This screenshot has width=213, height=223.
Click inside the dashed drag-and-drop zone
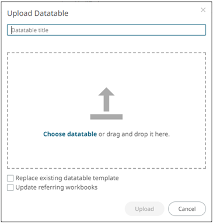pos(106,110)
